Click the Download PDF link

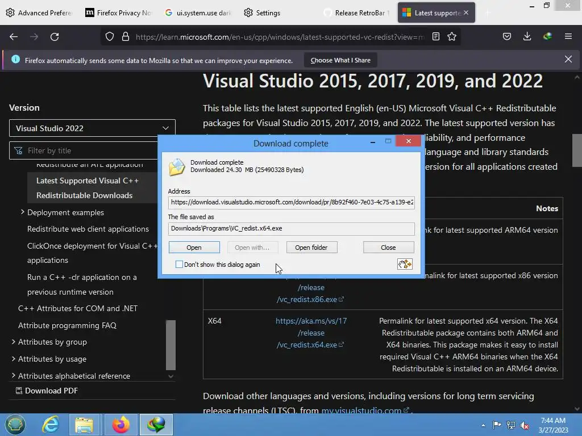point(47,391)
